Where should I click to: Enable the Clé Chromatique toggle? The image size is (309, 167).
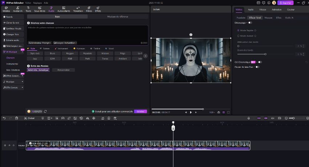click(259, 62)
